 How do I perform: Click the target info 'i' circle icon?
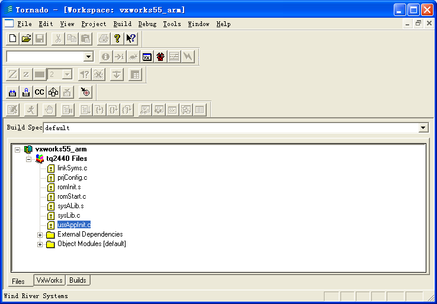[106, 57]
